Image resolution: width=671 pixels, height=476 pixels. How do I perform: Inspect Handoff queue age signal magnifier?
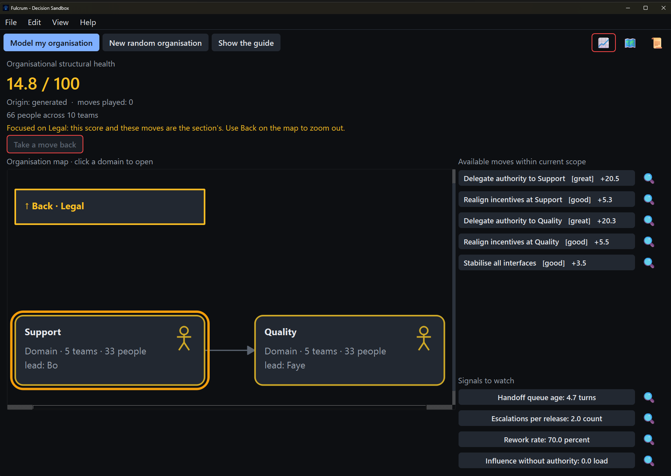pos(649,397)
